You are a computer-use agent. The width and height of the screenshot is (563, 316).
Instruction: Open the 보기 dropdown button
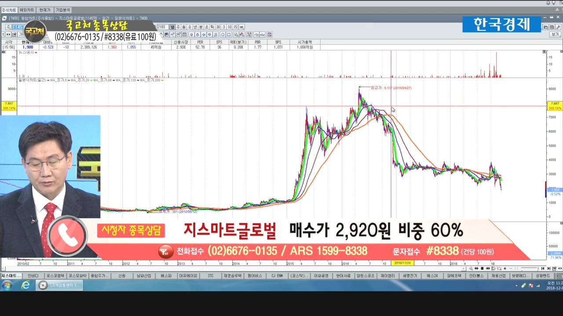tap(555, 35)
